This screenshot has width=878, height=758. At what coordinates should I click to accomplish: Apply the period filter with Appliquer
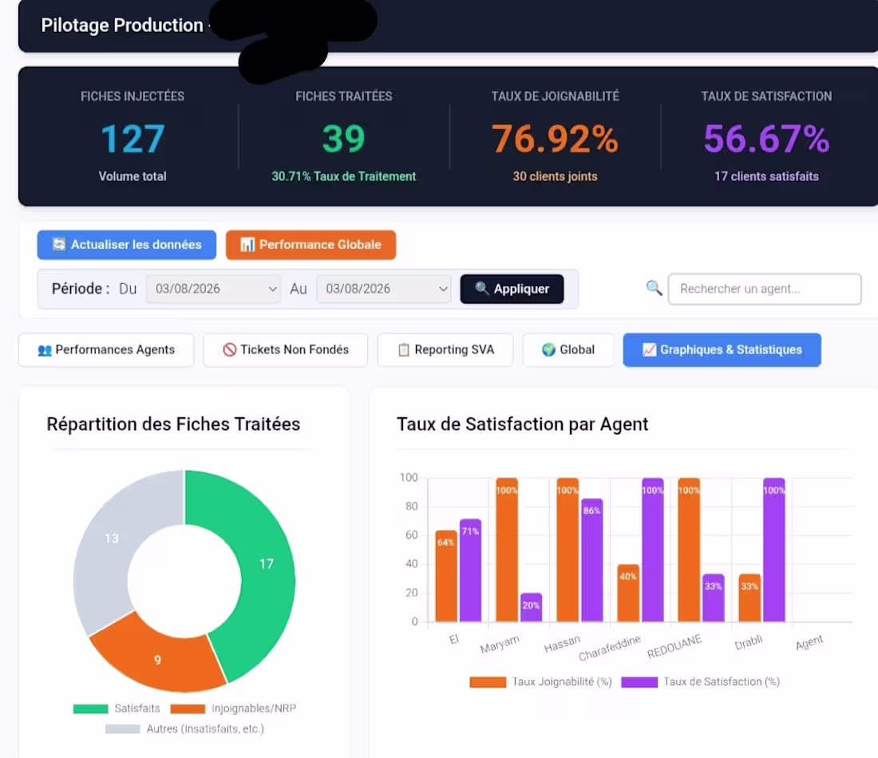pos(512,289)
